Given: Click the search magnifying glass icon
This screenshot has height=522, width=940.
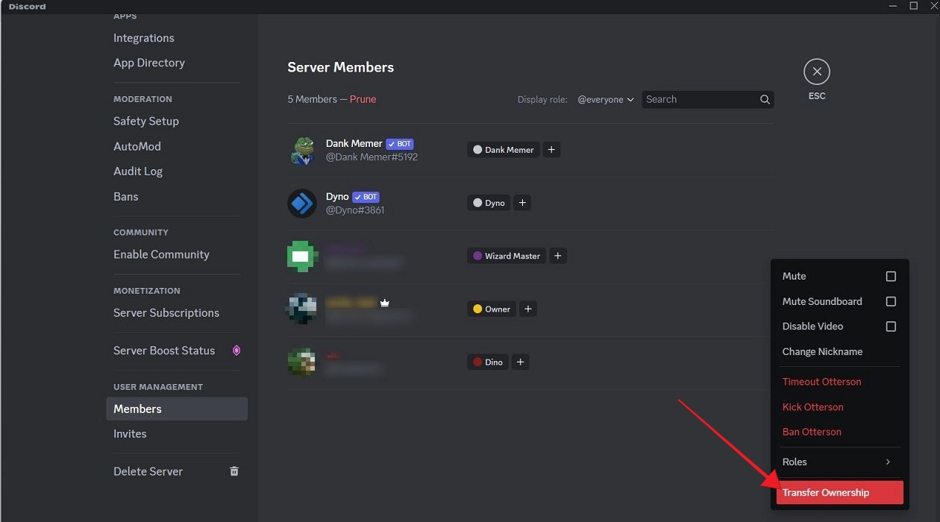Looking at the screenshot, I should point(764,98).
